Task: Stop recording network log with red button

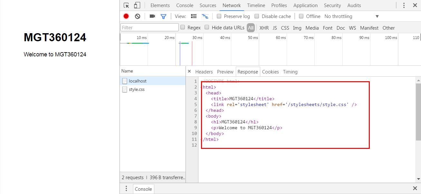Action: (x=126, y=16)
